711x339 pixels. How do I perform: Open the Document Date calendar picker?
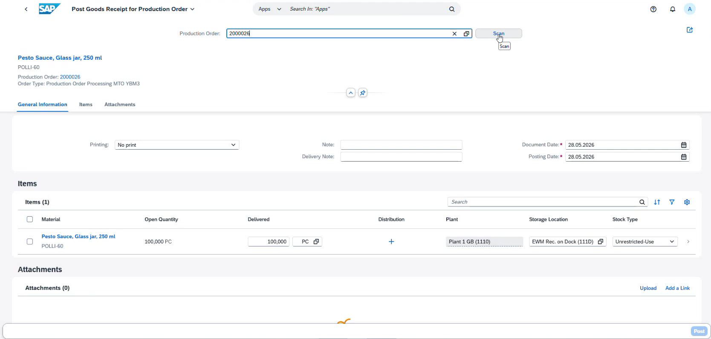click(684, 145)
